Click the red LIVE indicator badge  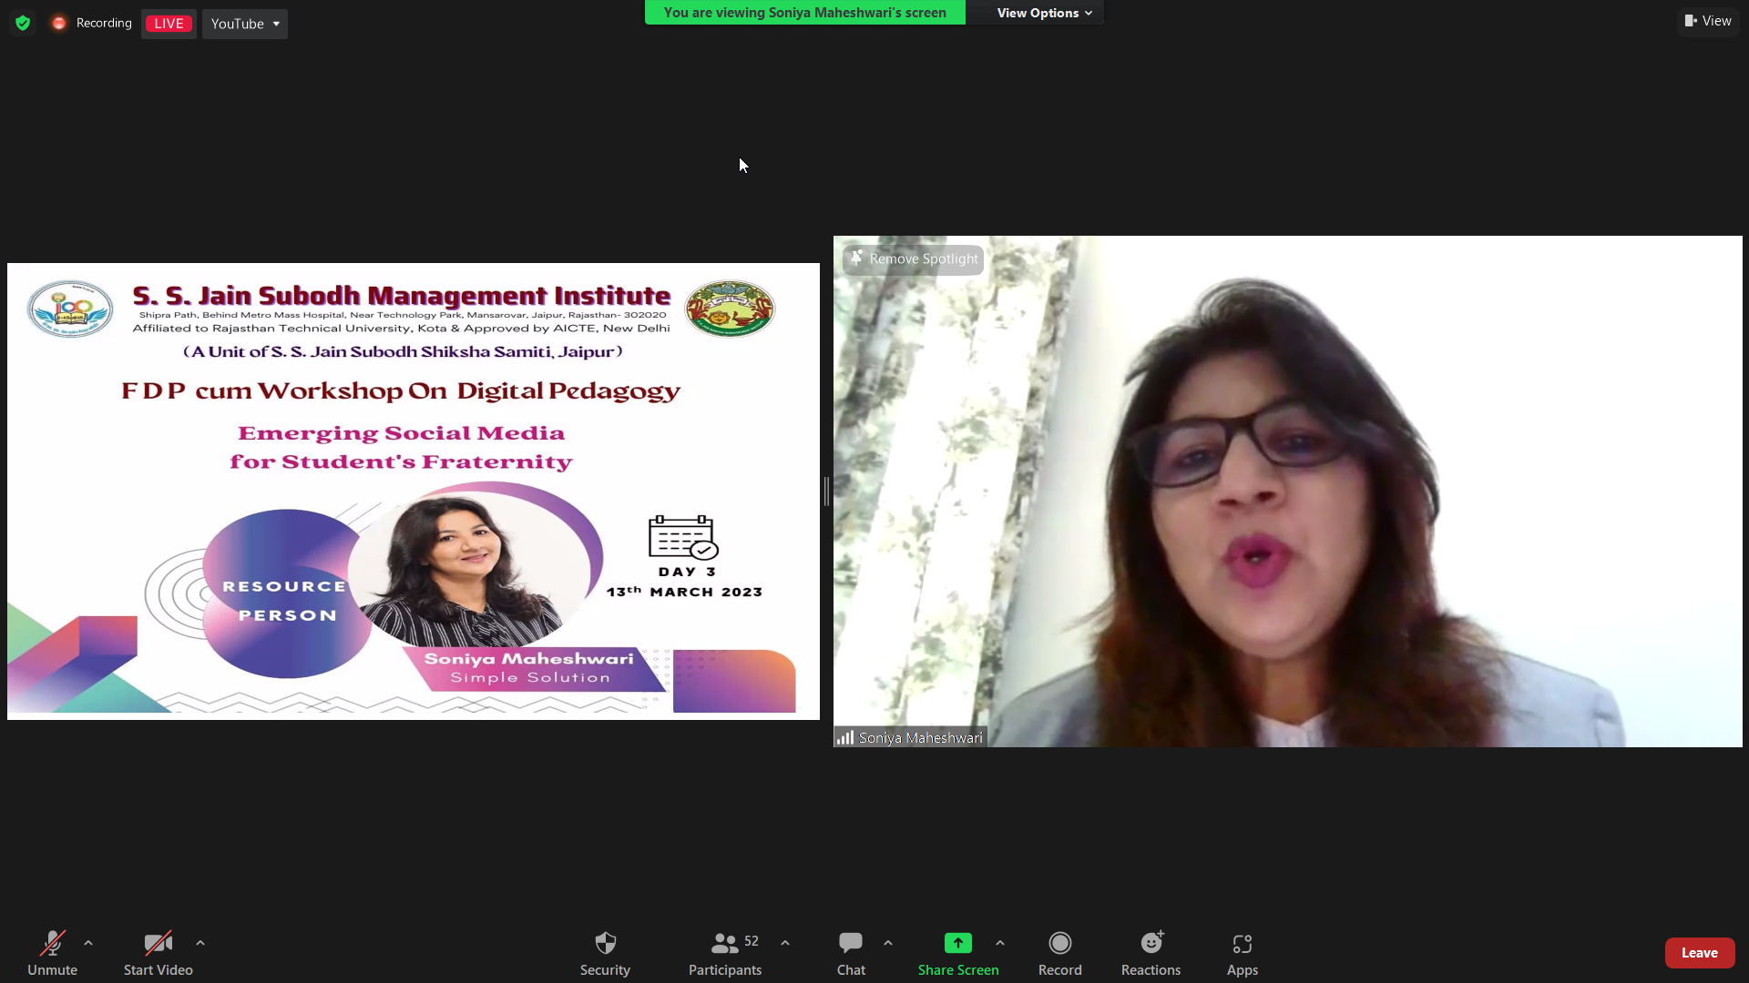[169, 24]
